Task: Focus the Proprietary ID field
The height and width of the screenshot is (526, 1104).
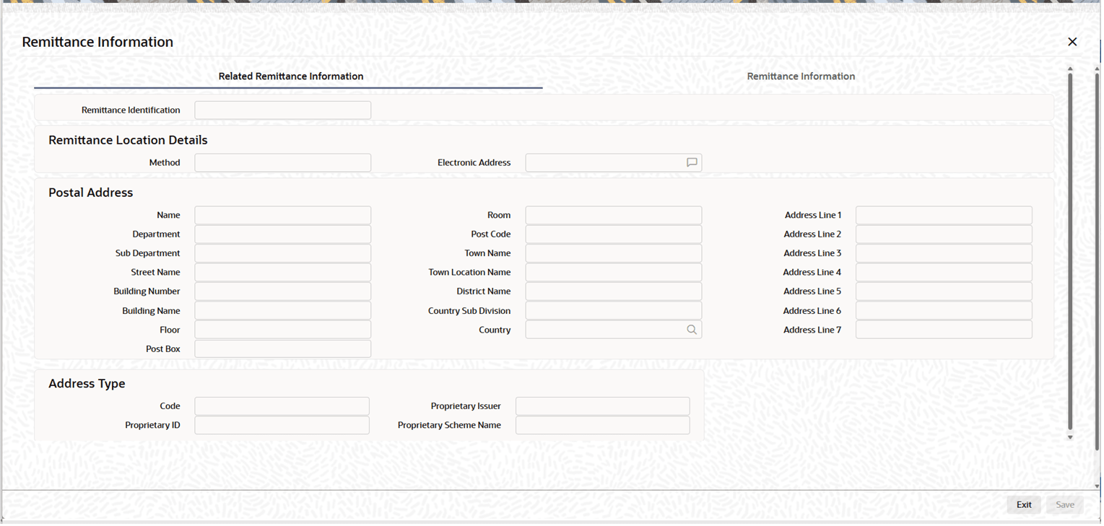Action: [x=282, y=425]
